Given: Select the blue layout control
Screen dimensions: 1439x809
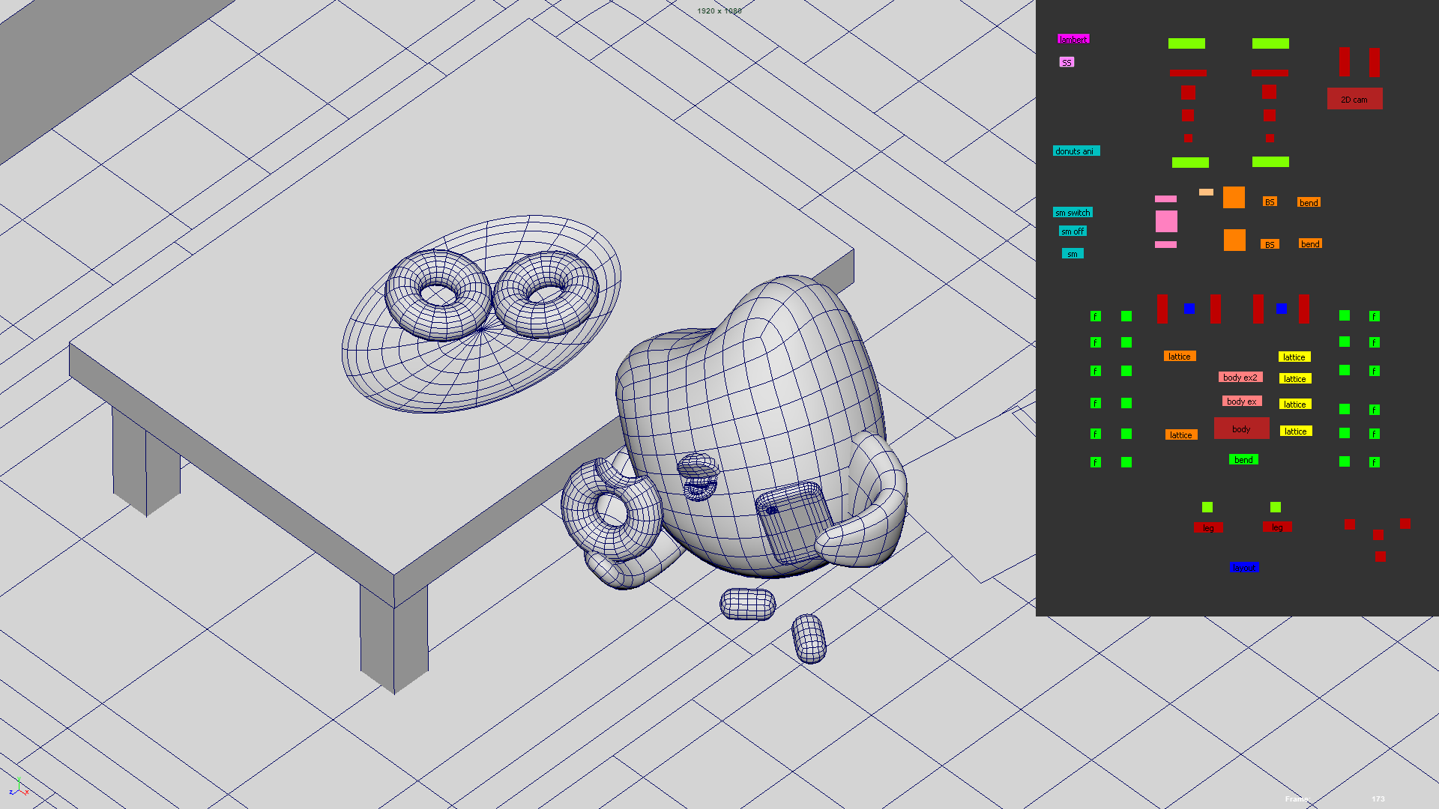Looking at the screenshot, I should (1244, 568).
